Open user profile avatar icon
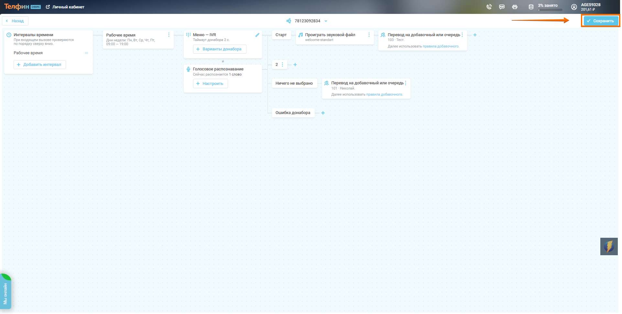Viewport: 622px width, 314px height. pyautogui.click(x=574, y=7)
